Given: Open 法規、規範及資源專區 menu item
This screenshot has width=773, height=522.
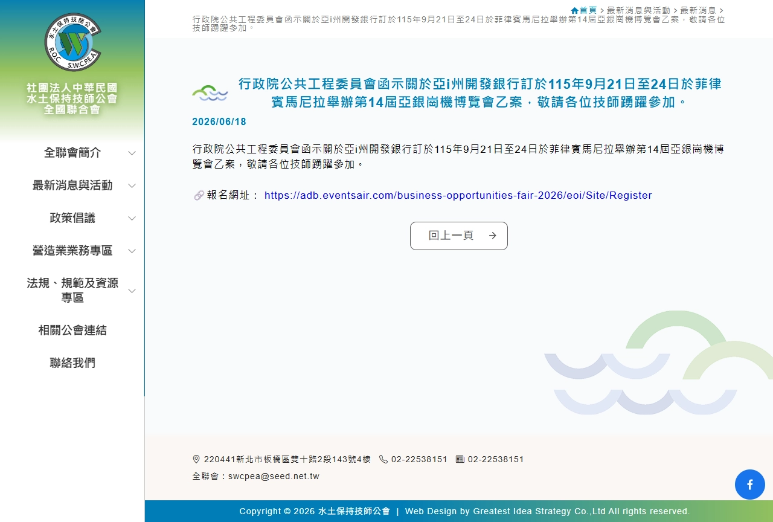Looking at the screenshot, I should pyautogui.click(x=72, y=291).
